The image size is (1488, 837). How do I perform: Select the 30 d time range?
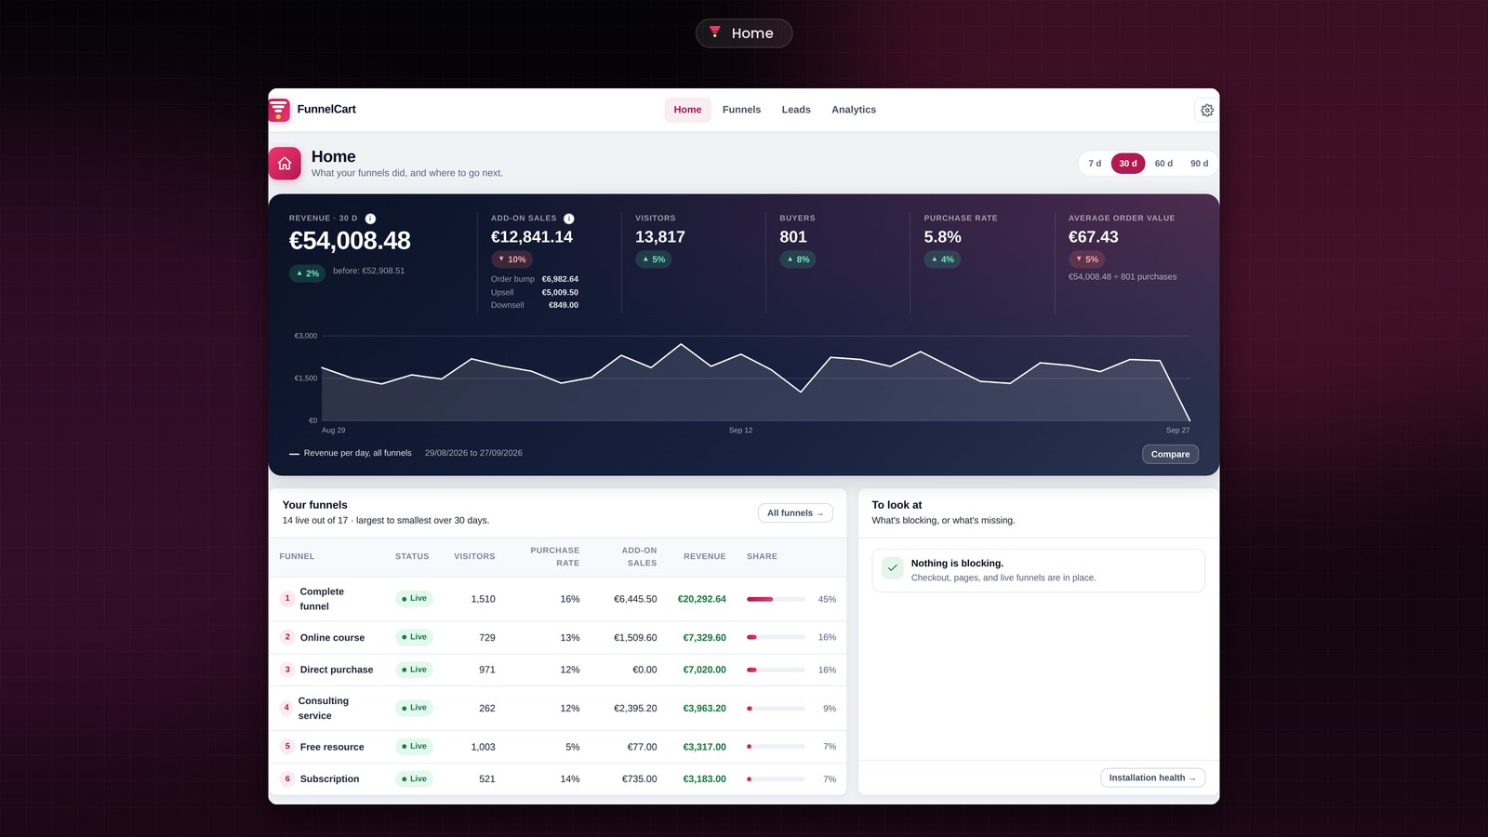[1128, 164]
